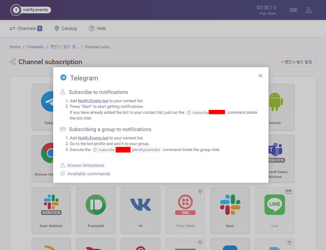Viewport: 326px width, 250px height.
Task: Choose the Line messenger tile
Action: (275, 210)
